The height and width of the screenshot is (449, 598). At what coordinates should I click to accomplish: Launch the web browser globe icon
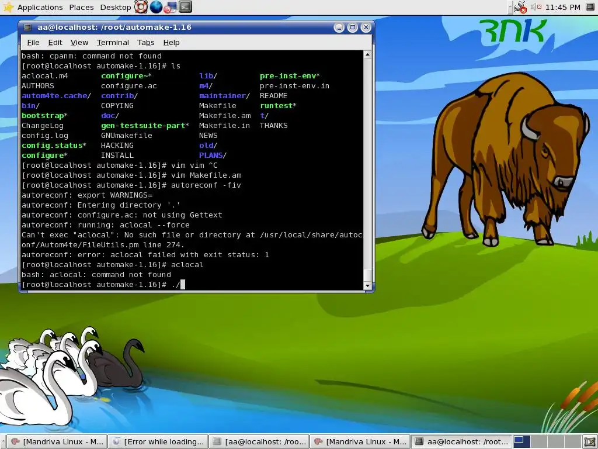click(x=156, y=7)
